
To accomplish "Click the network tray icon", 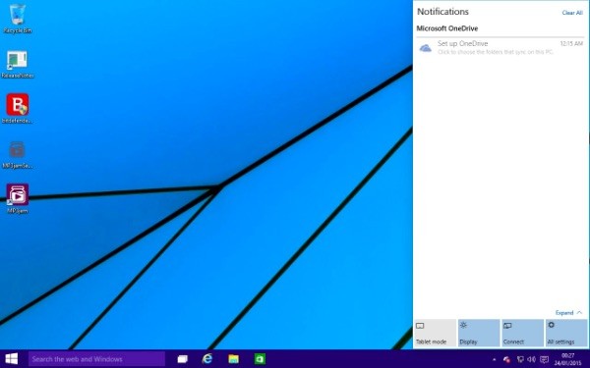I will 520,359.
